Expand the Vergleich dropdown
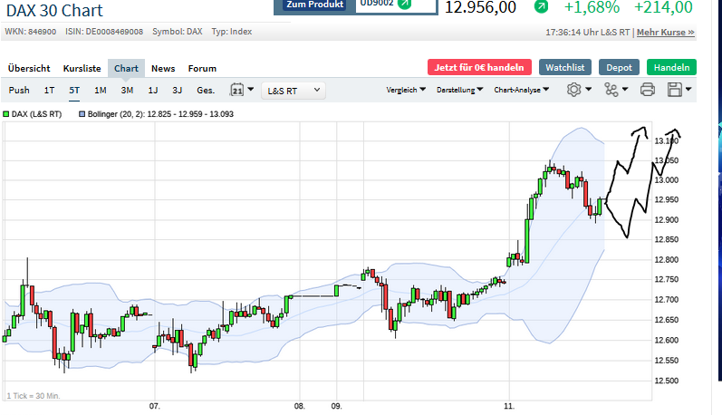The height and width of the screenshot is (415, 722). 407,90
